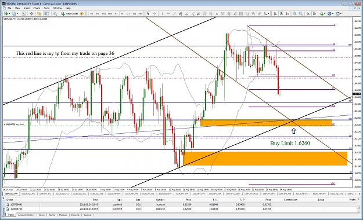The height and width of the screenshot is (220, 363).
Task: Switch to the Mailbox terminal tab
Action: (63, 215)
